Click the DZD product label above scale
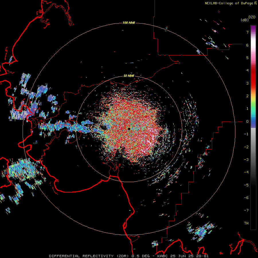The width and height of the screenshot is (258, 258). 252,17
